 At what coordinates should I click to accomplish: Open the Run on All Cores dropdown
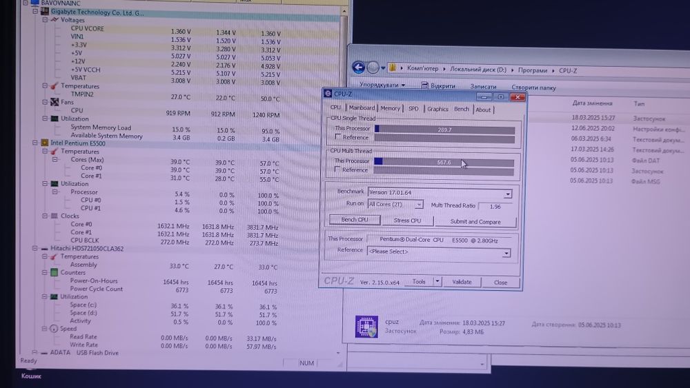coord(419,204)
